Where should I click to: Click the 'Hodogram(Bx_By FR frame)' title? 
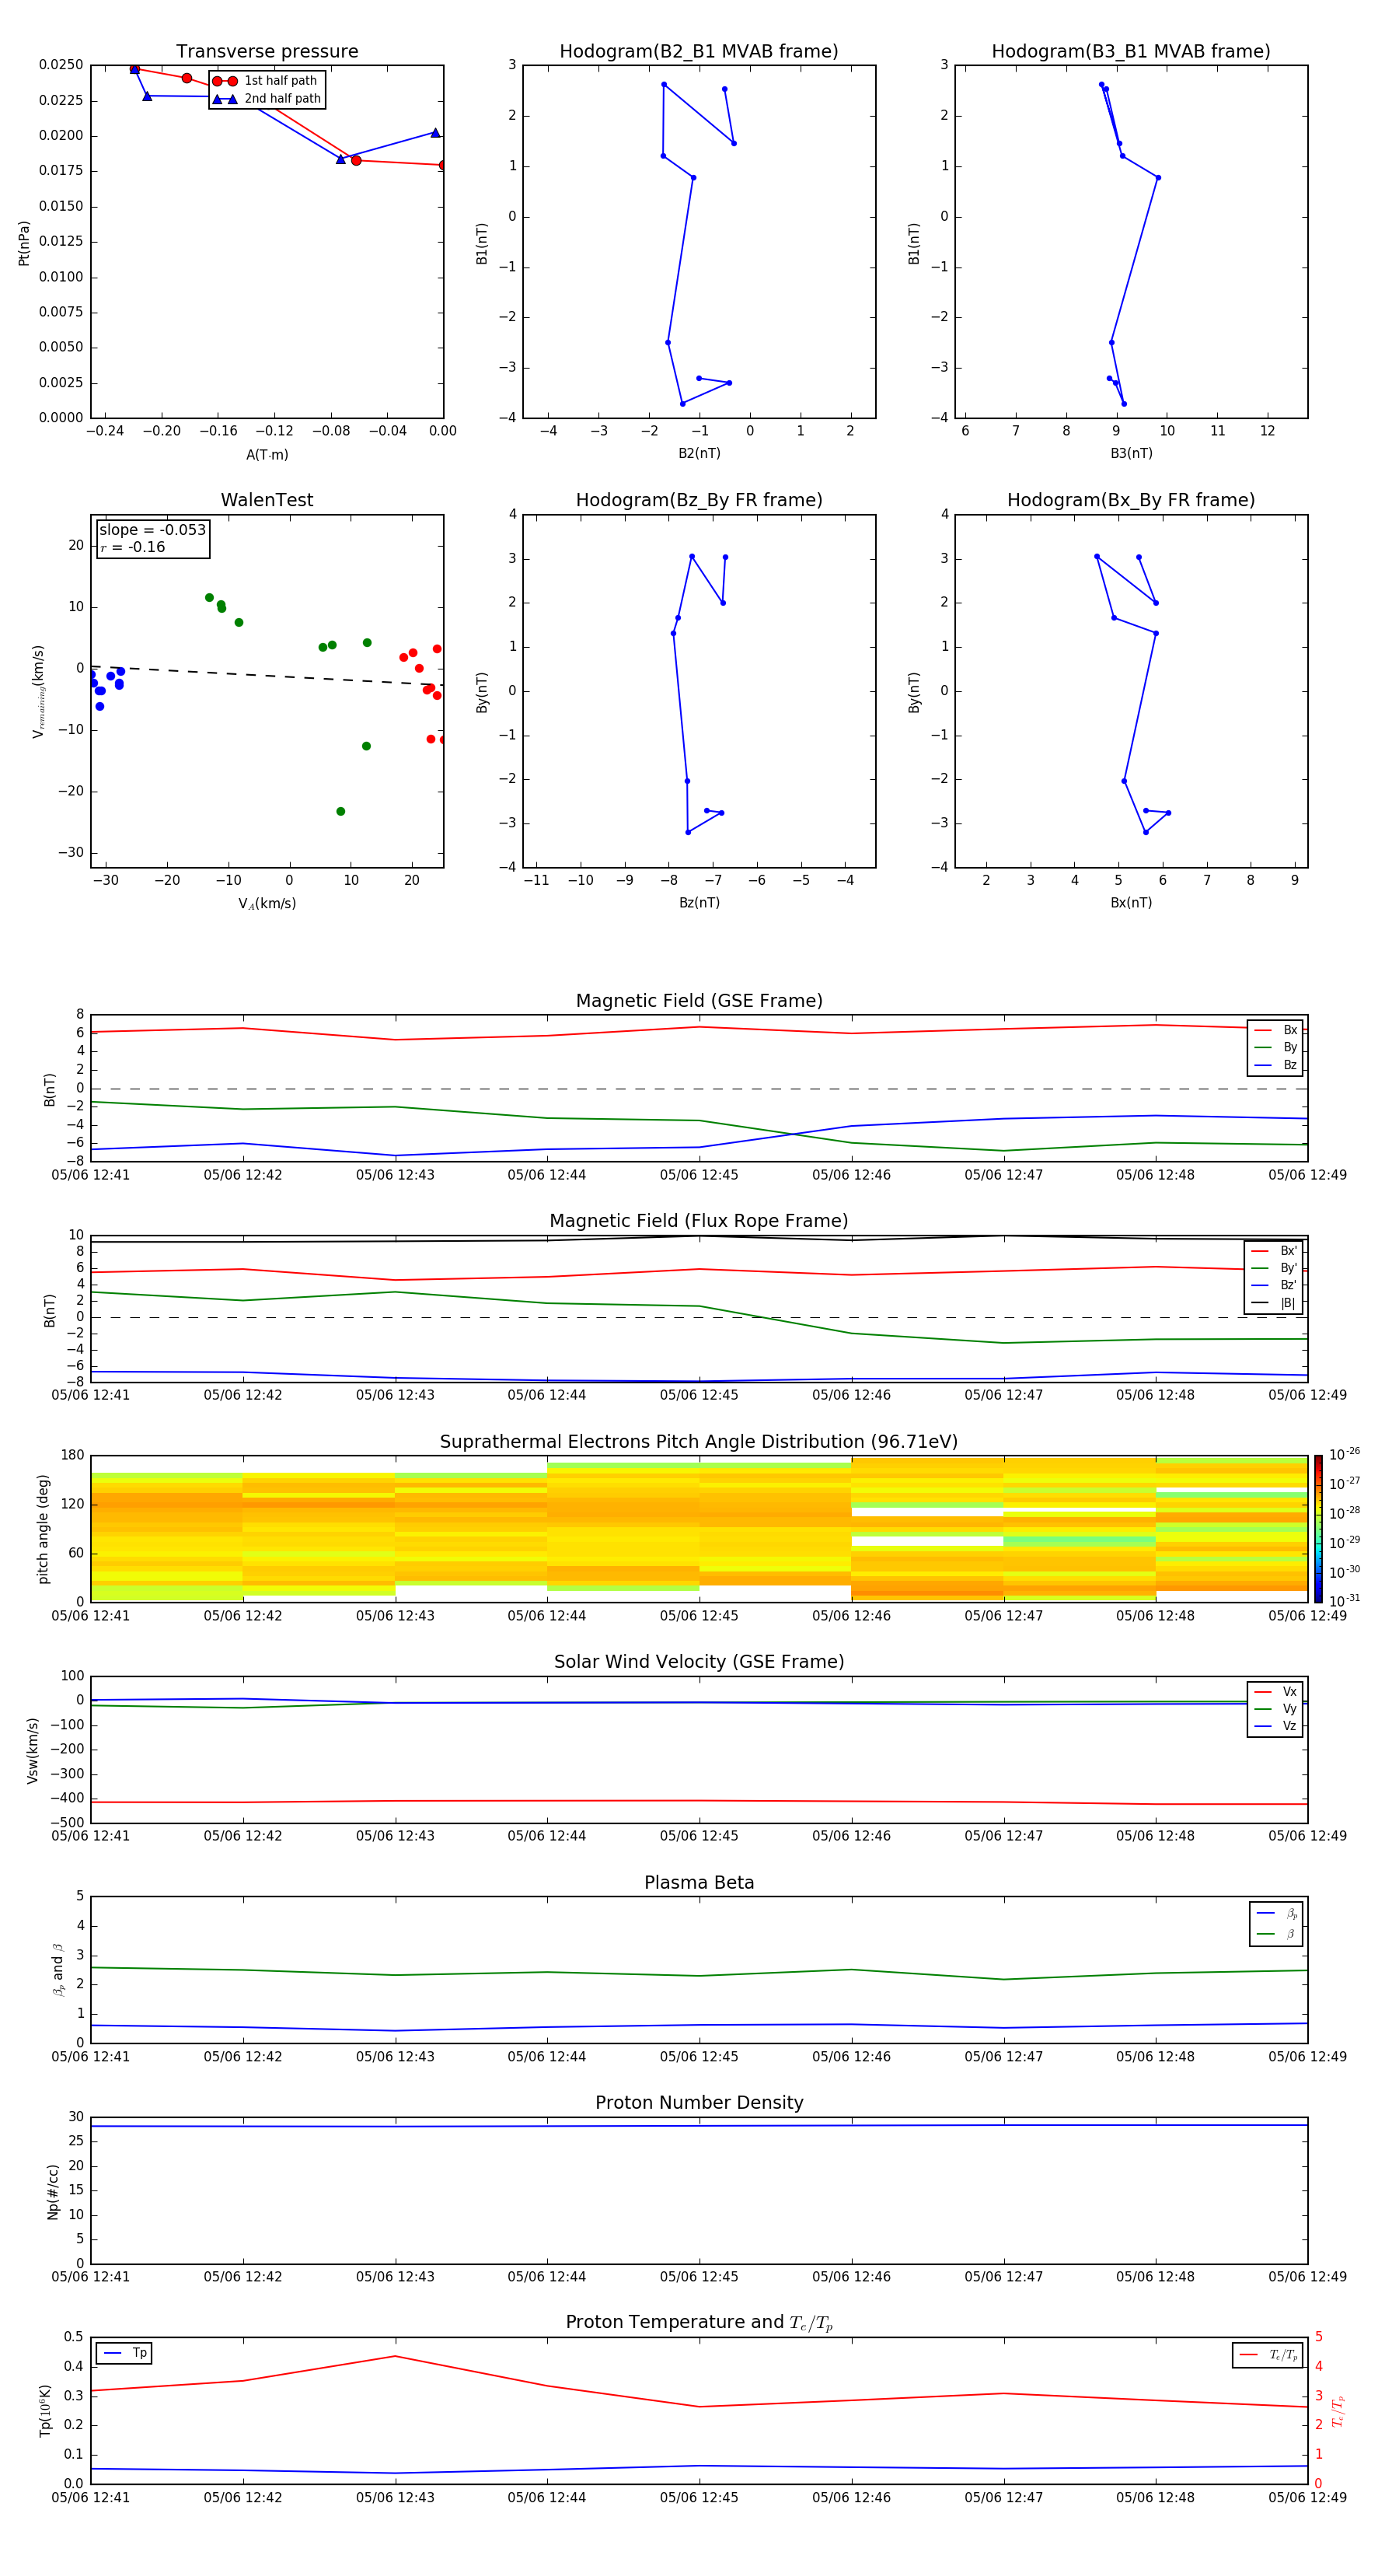(x=1131, y=500)
